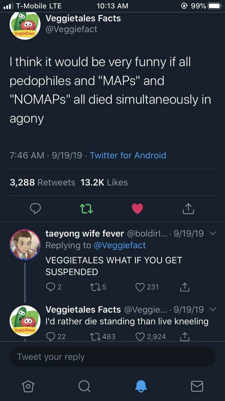Viewport: 225px width, 401px height.
Task: Unlike the main tweet by tapping the heart
Action: tap(137, 209)
